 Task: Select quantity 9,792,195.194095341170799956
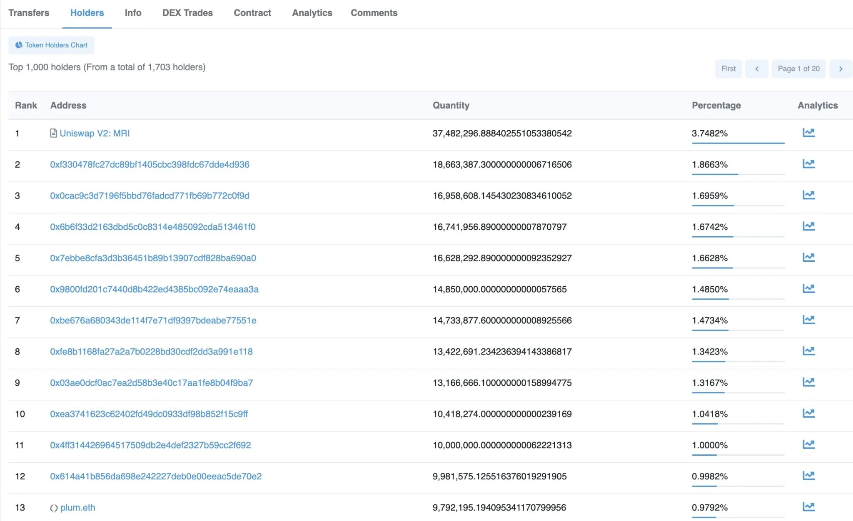(x=499, y=508)
